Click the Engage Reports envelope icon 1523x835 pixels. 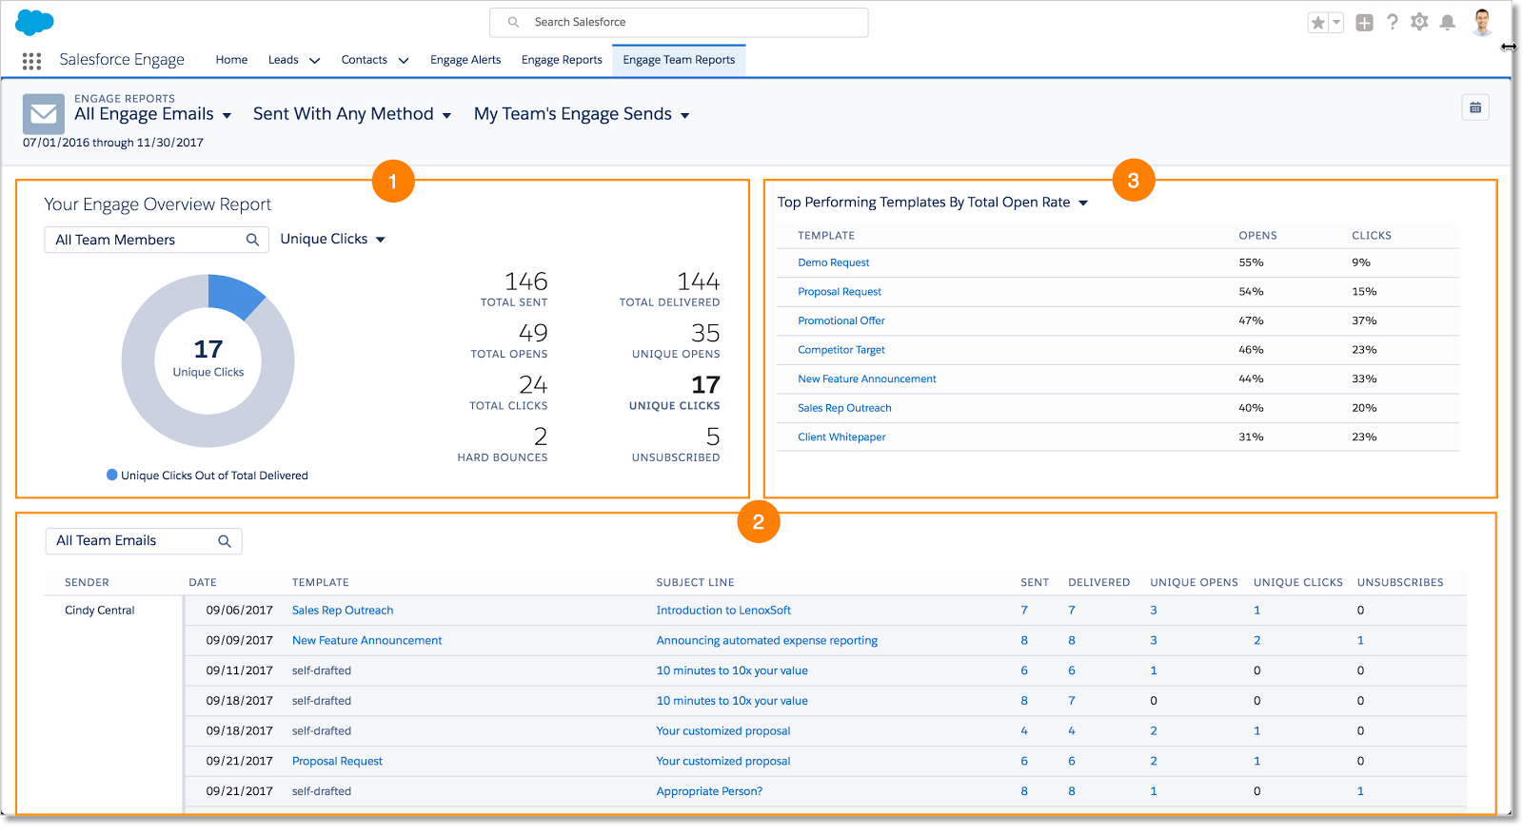44,114
